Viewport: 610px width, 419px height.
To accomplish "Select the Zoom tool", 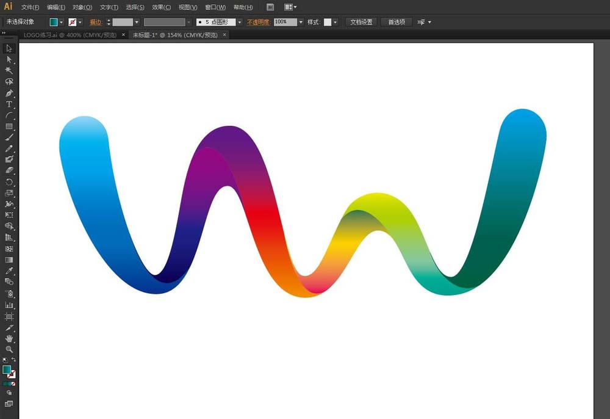I will (9, 349).
